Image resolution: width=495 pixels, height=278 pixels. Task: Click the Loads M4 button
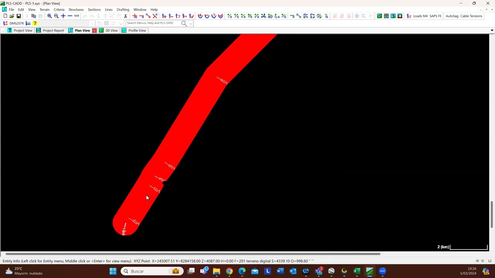(420, 16)
